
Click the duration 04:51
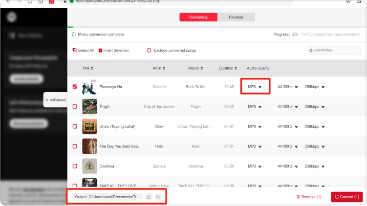click(x=229, y=146)
